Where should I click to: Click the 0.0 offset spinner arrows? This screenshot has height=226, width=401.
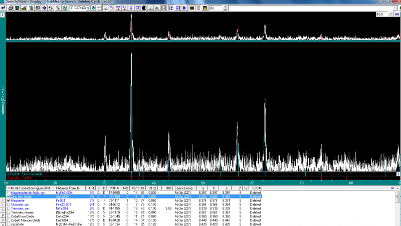(x=225, y=8)
